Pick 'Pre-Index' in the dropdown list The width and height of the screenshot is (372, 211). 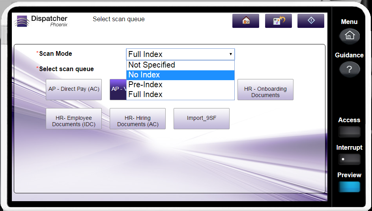pyautogui.click(x=180, y=85)
